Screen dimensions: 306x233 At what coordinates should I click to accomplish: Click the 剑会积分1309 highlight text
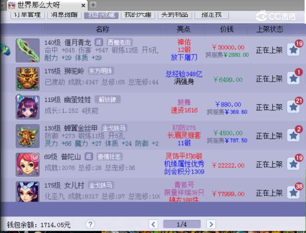pos(184,172)
